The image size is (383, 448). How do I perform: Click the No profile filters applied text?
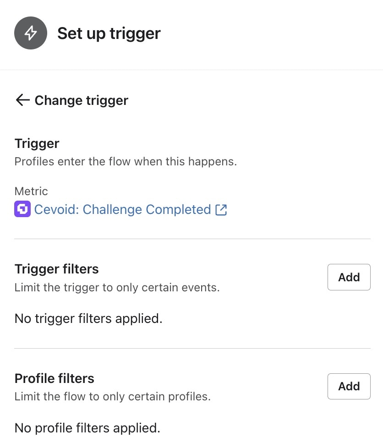pos(88,428)
